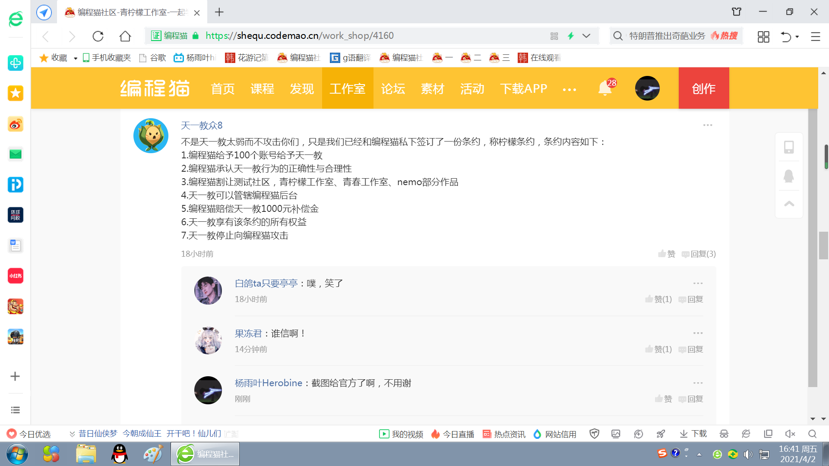Open the 课程 navigation item
Image resolution: width=829 pixels, height=466 pixels.
pos(263,88)
